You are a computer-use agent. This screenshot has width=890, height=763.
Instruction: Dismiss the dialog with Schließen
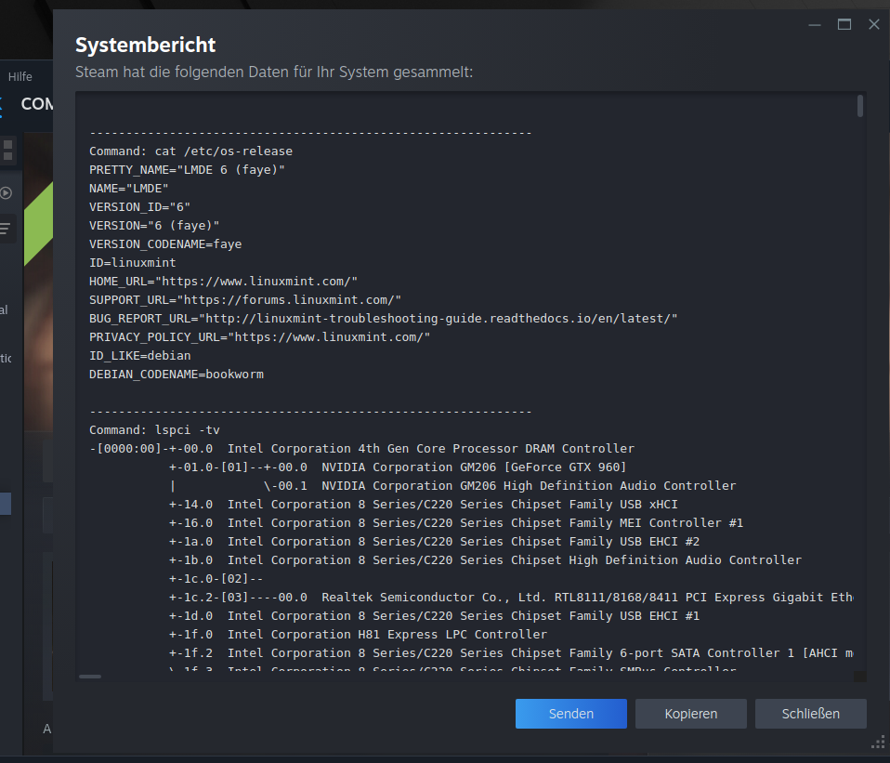click(810, 713)
